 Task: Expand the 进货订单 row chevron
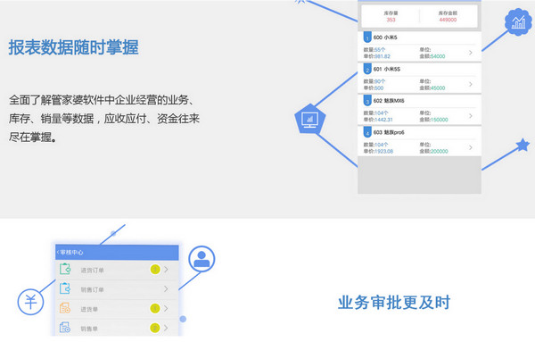(166, 270)
